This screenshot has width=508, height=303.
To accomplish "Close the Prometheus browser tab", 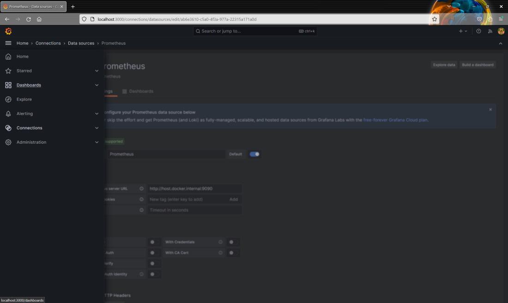I will coord(61,6).
